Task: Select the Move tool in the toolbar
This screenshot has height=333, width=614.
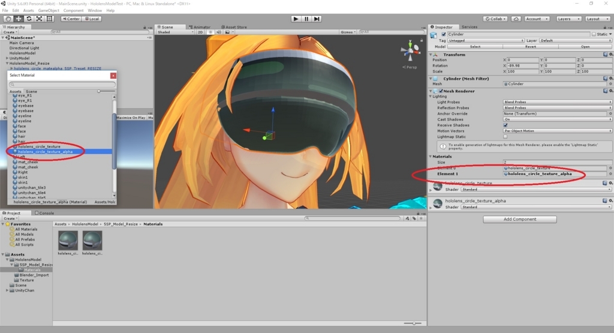Action: point(19,19)
